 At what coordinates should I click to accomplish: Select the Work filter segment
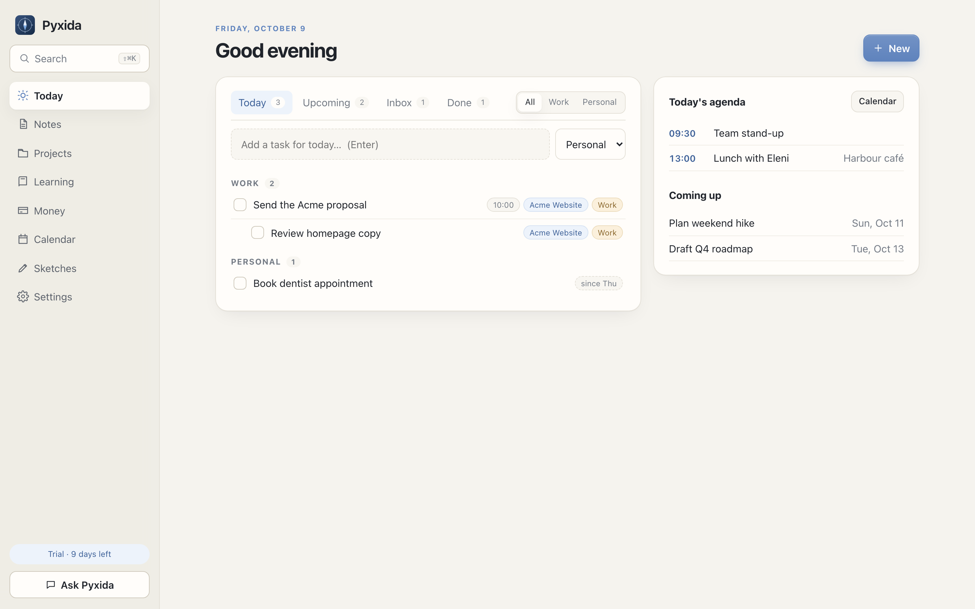[x=558, y=102]
